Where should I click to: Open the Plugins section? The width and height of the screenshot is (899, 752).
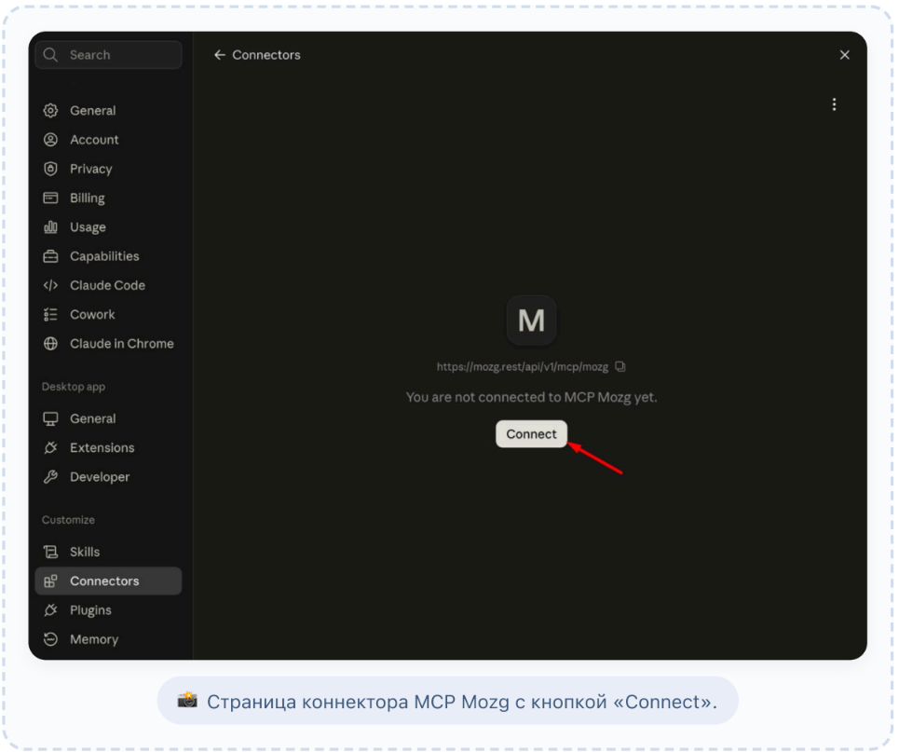click(x=108, y=611)
